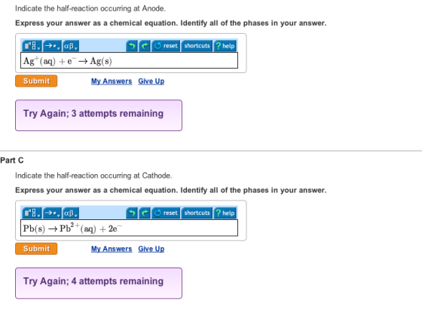422x318 pixels.
Task: Open help for Anode equation editor
Action: pyautogui.click(x=225, y=46)
